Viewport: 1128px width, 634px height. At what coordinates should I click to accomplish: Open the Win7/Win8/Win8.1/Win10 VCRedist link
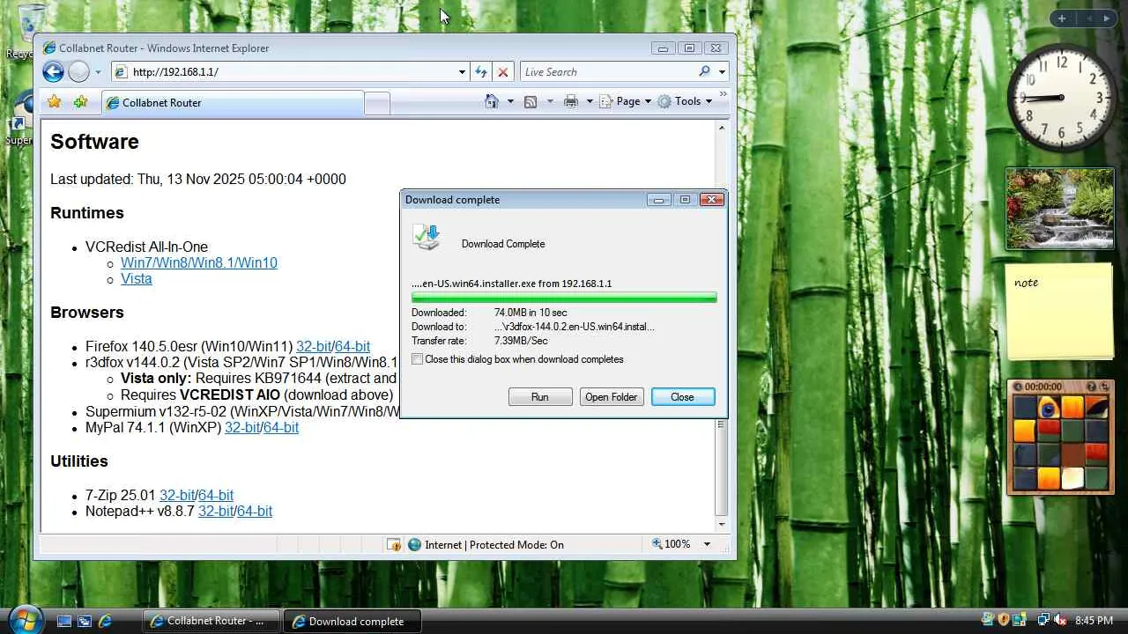(199, 262)
